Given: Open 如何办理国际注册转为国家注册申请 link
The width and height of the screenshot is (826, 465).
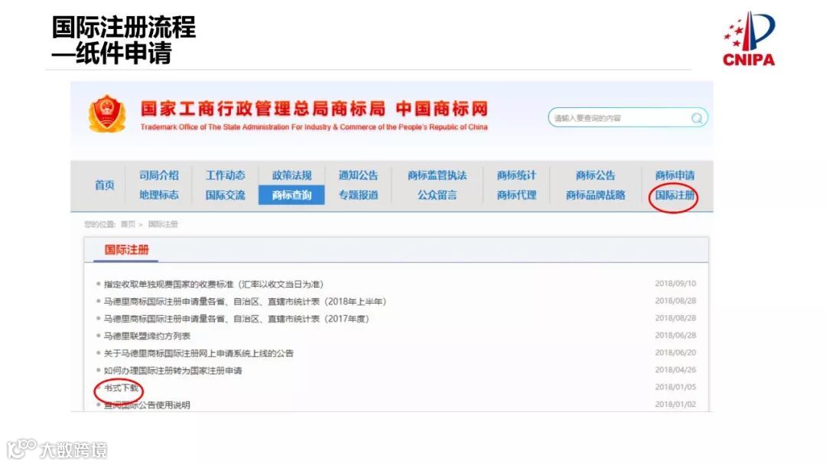Looking at the screenshot, I should (172, 371).
